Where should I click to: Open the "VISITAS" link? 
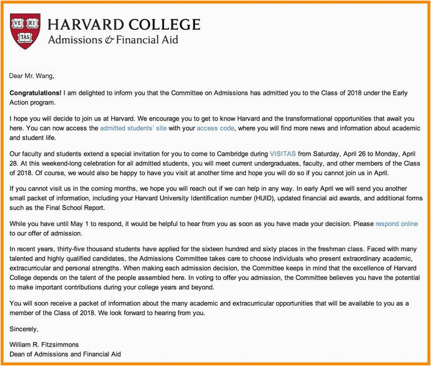click(283, 152)
